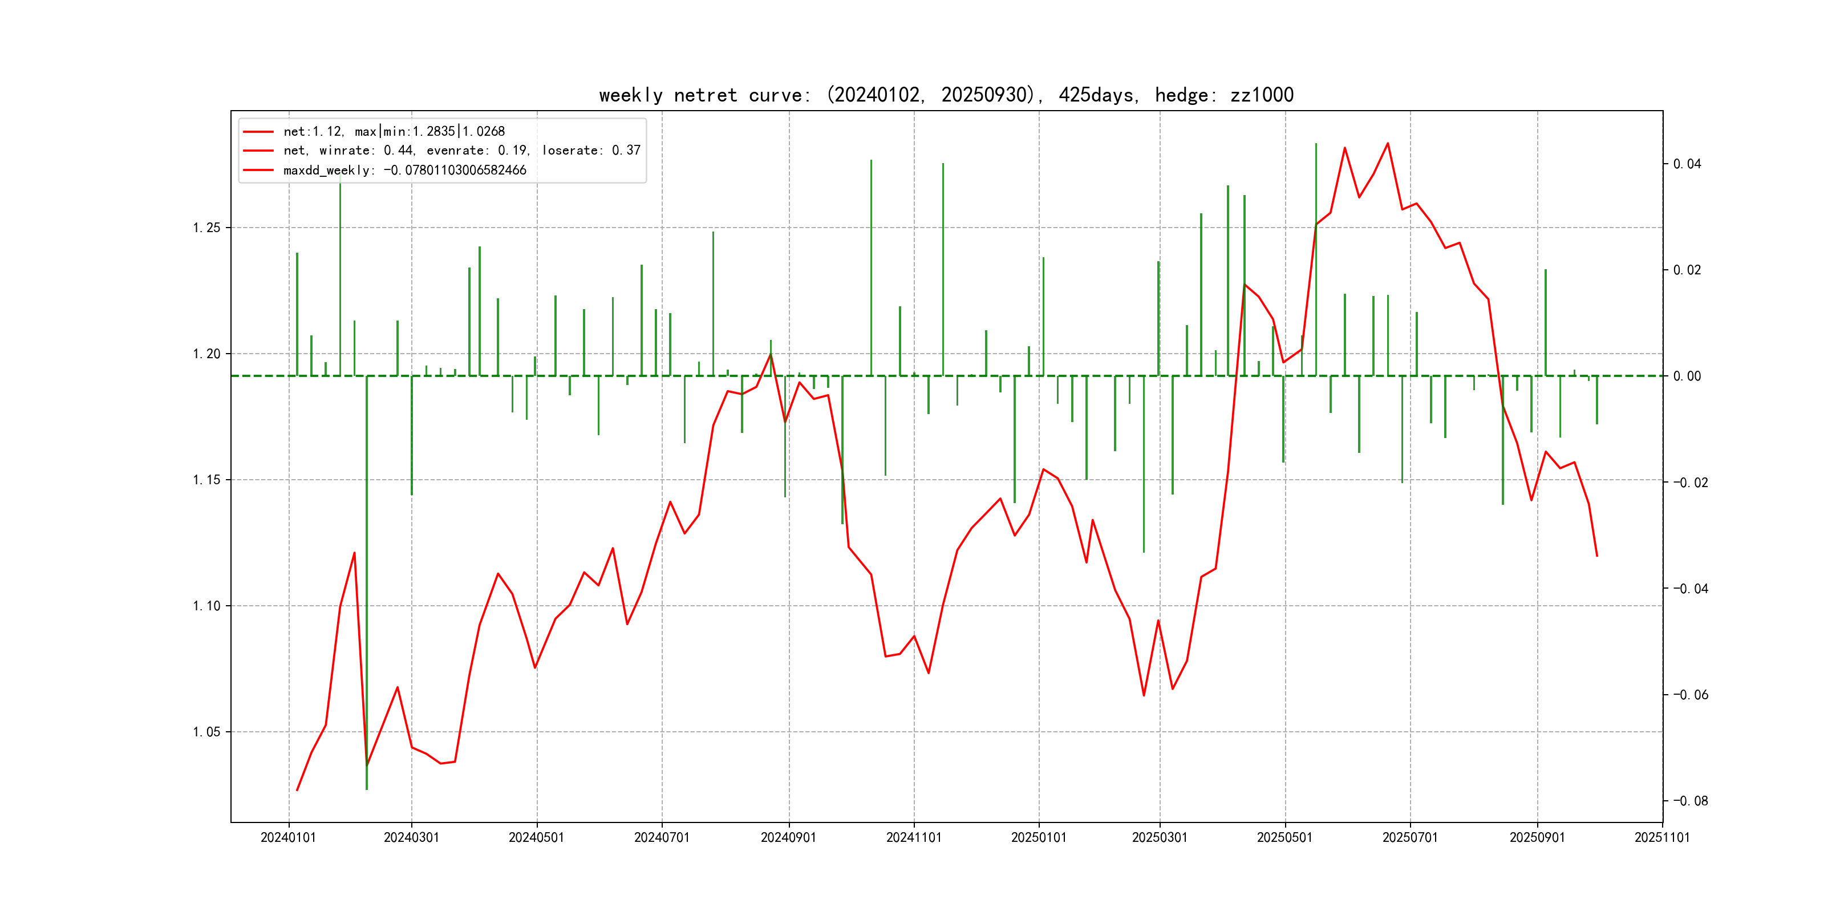1848x924 pixels.
Task: Click the 1.15 left axis tick label
Action: 206,480
